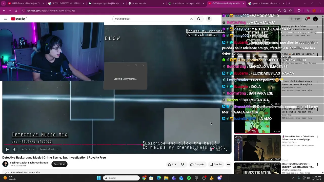Open options for 'FREE TRUE CRIME MUSIC' video
Viewport: 324px width, 182px height.
(317, 164)
